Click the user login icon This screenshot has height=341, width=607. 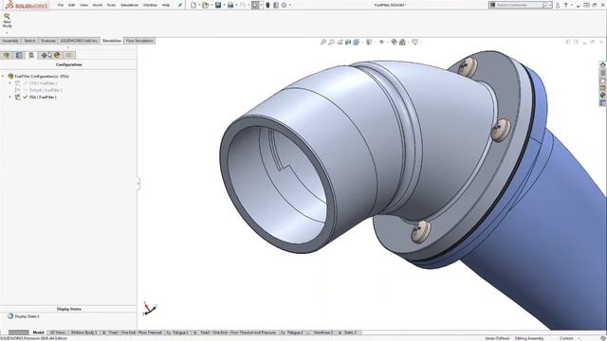coord(558,5)
